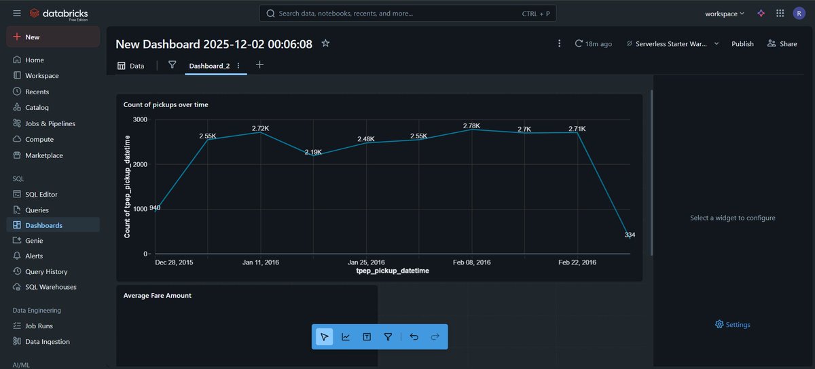Star the dashboard as favorite
Screen dimensions: 815x369
pyautogui.click(x=325, y=43)
